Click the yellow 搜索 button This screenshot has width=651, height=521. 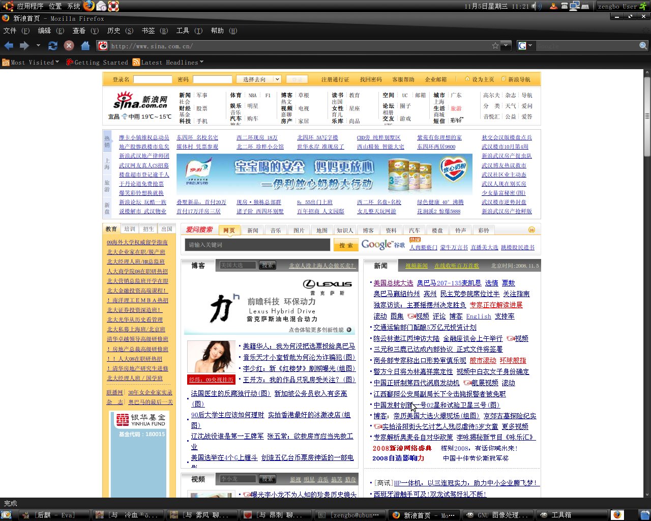point(346,245)
